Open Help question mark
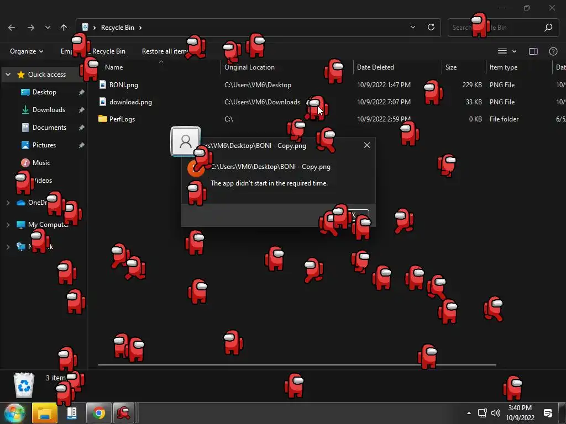 click(553, 51)
